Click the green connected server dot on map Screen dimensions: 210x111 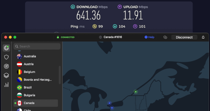pyautogui.click(x=136, y=92)
